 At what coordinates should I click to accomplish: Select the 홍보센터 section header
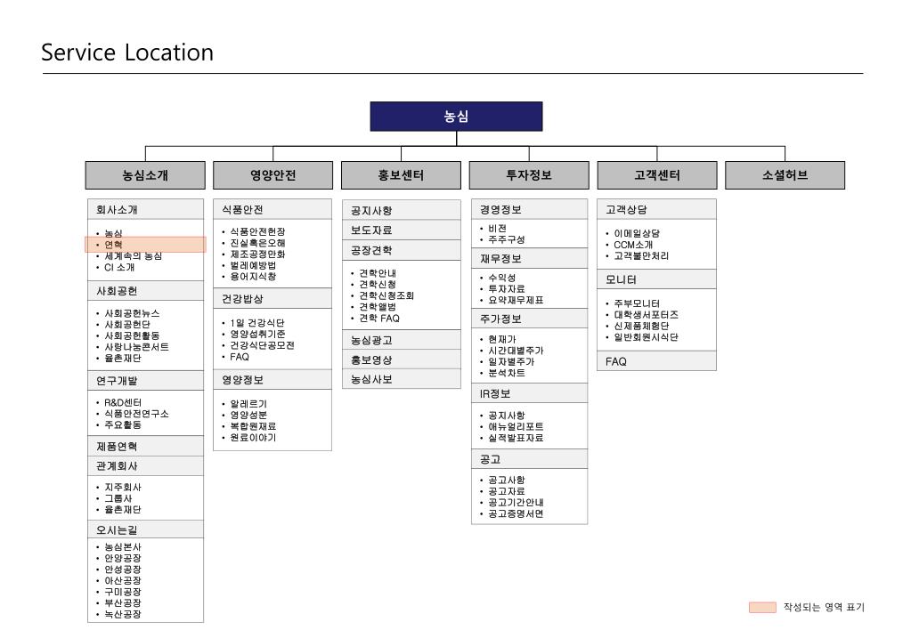click(401, 174)
